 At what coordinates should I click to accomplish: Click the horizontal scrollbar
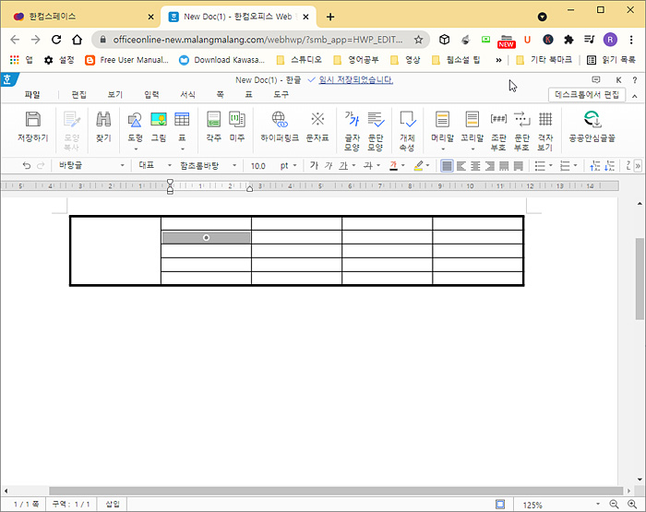click(x=336, y=491)
